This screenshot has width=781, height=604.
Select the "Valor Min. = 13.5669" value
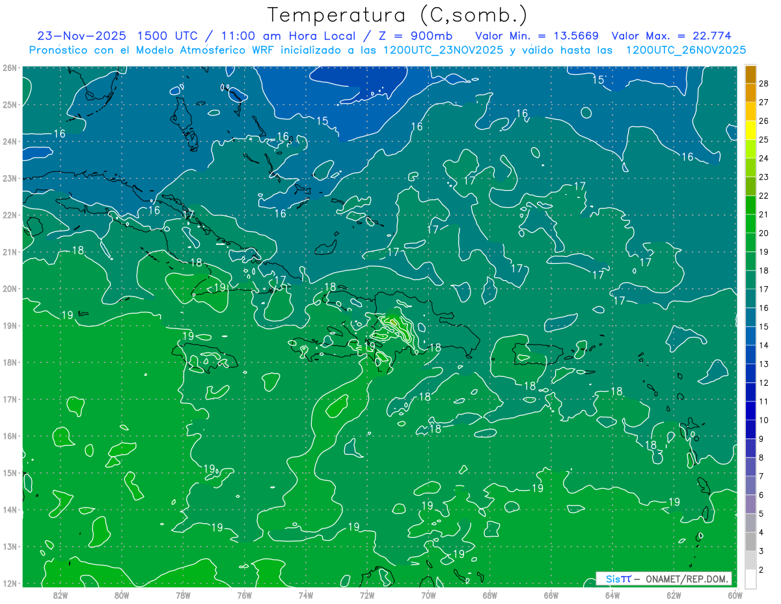pos(537,36)
